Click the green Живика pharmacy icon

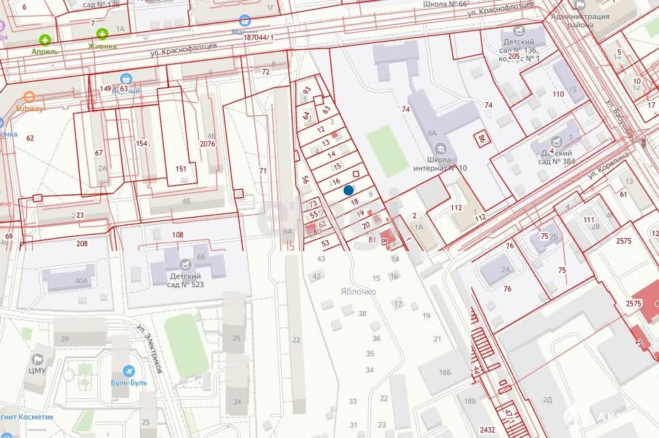(102, 33)
